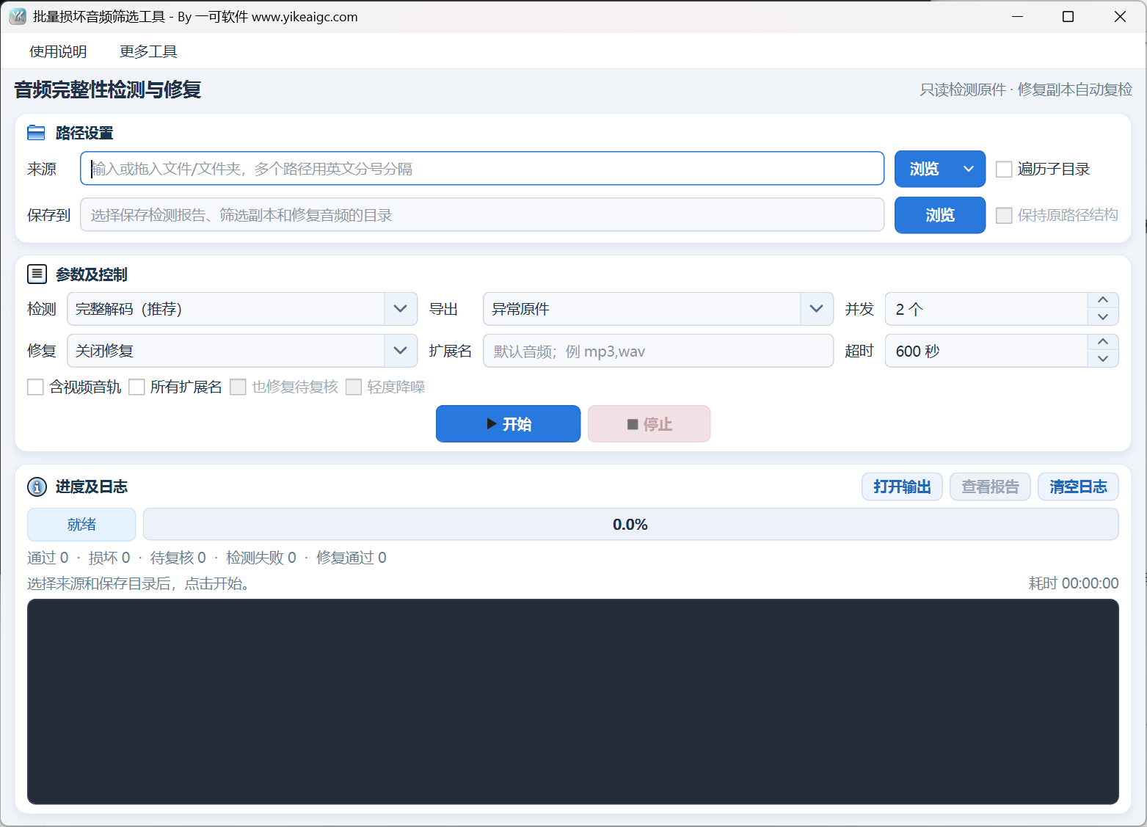1147x827 pixels.
Task: Click the list icon beside 参数及控制
Action: click(x=37, y=274)
